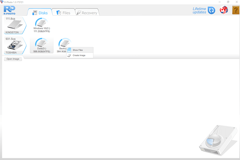
Task: Open help with the question mark icon
Action: click(236, 10)
